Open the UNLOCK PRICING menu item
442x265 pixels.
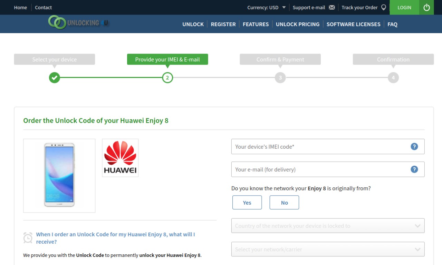click(298, 24)
